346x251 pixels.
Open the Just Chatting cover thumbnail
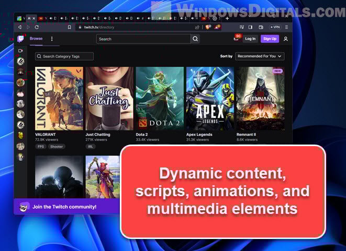(x=109, y=99)
